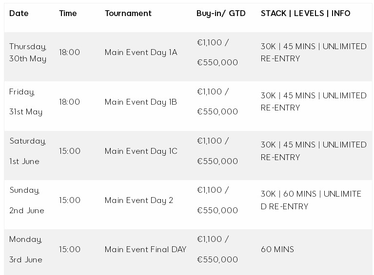This screenshot has height=275, width=374.
Task: Select Main Event Day 1B tournament name
Action: coord(141,102)
